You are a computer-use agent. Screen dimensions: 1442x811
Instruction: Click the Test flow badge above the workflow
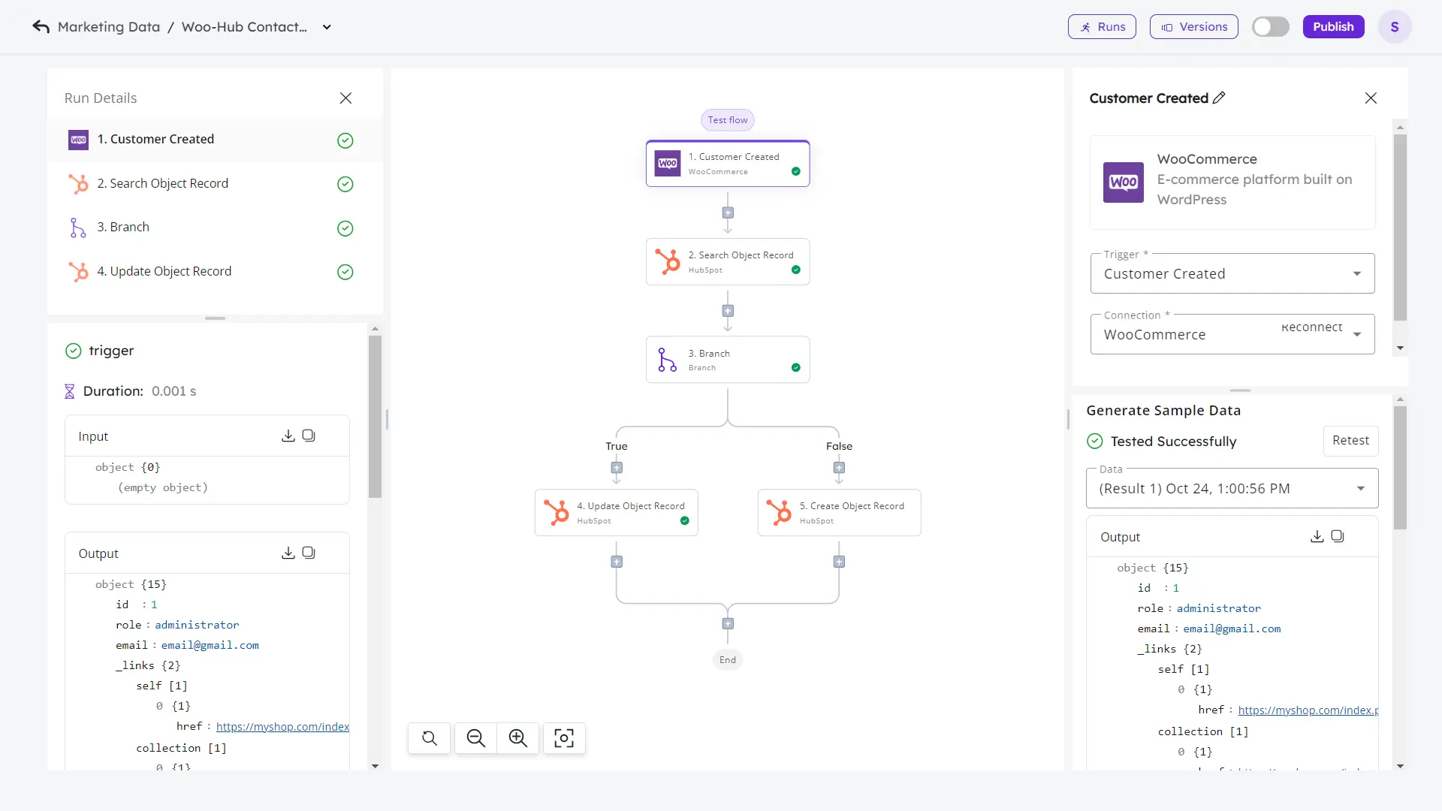[726, 119]
